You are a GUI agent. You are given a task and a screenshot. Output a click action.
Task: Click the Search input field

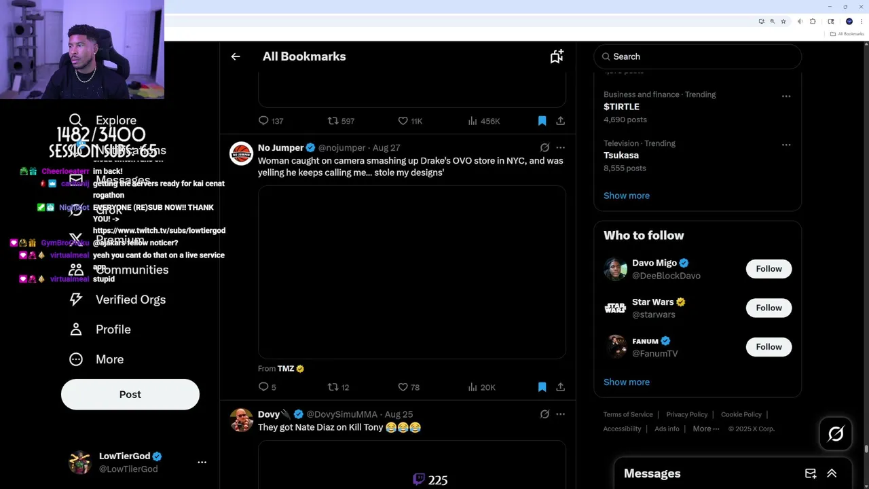click(x=698, y=56)
